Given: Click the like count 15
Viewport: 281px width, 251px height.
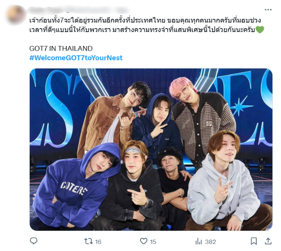Looking at the screenshot, I should coord(153,242).
